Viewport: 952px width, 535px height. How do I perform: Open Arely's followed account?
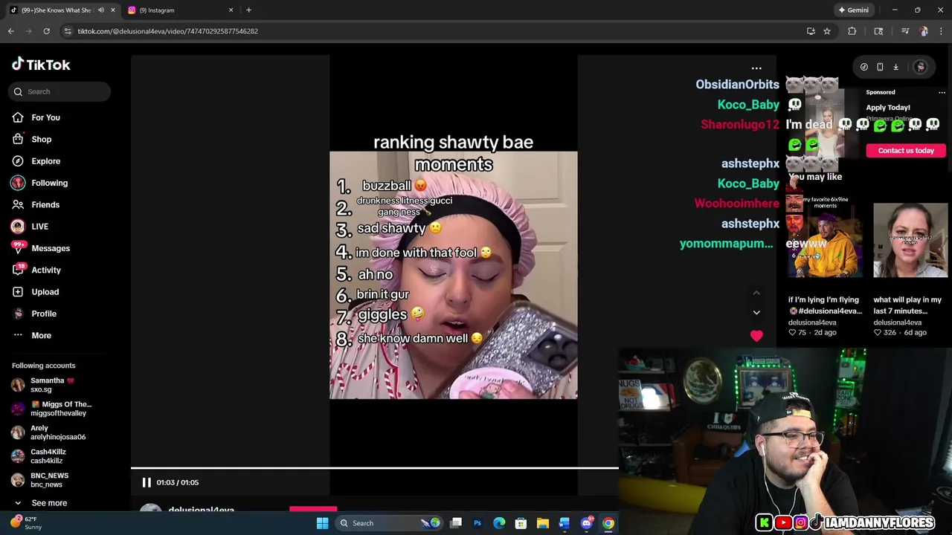[x=49, y=432]
